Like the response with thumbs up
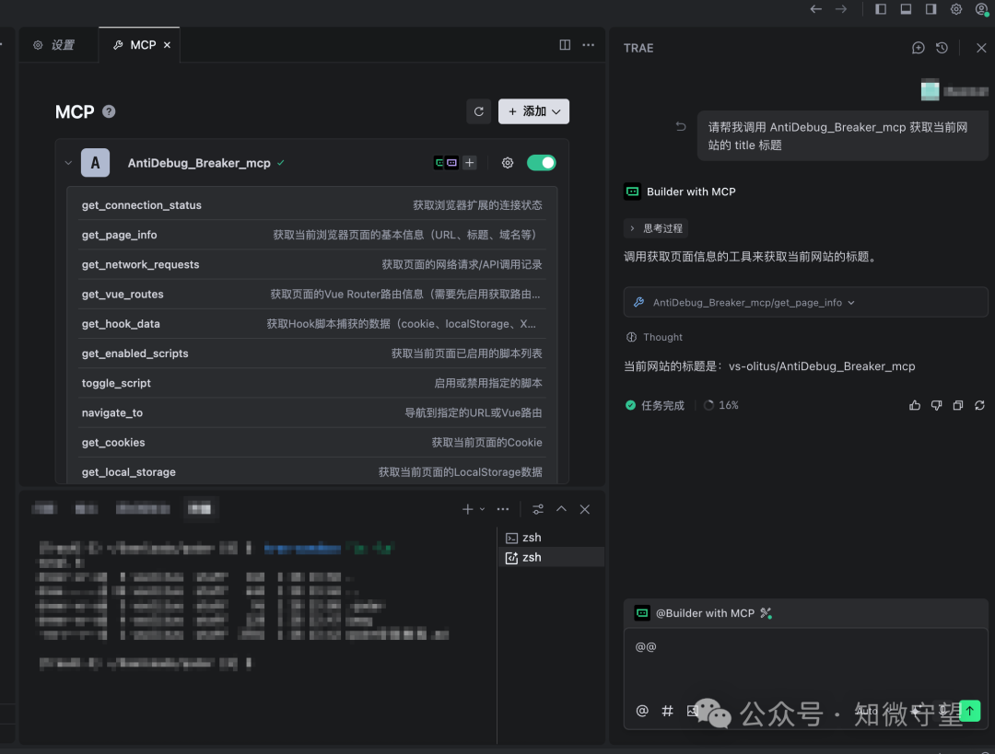Image resolution: width=995 pixels, height=754 pixels. click(915, 405)
